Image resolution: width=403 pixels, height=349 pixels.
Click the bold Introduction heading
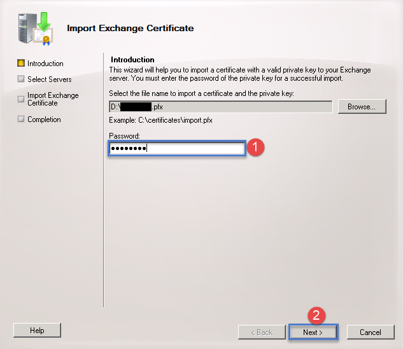(x=132, y=60)
